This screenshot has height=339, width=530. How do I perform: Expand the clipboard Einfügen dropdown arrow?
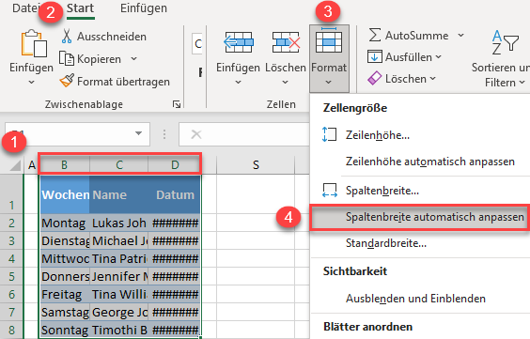[31, 82]
